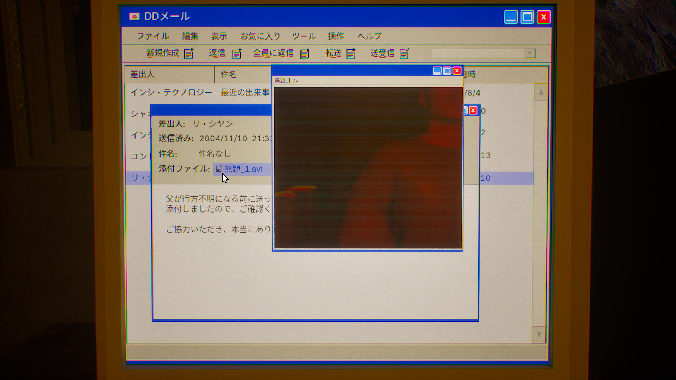Click the 全員に返信 reply-all icon
The width and height of the screenshot is (676, 380).
point(305,53)
